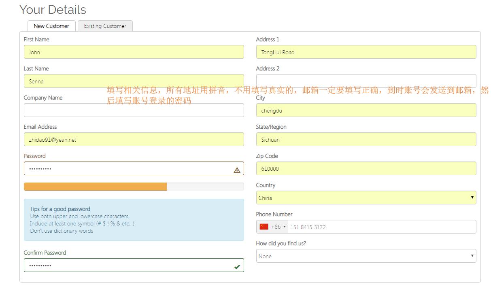Click the empty Address 2 field
This screenshot has width=491, height=289.
[366, 81]
